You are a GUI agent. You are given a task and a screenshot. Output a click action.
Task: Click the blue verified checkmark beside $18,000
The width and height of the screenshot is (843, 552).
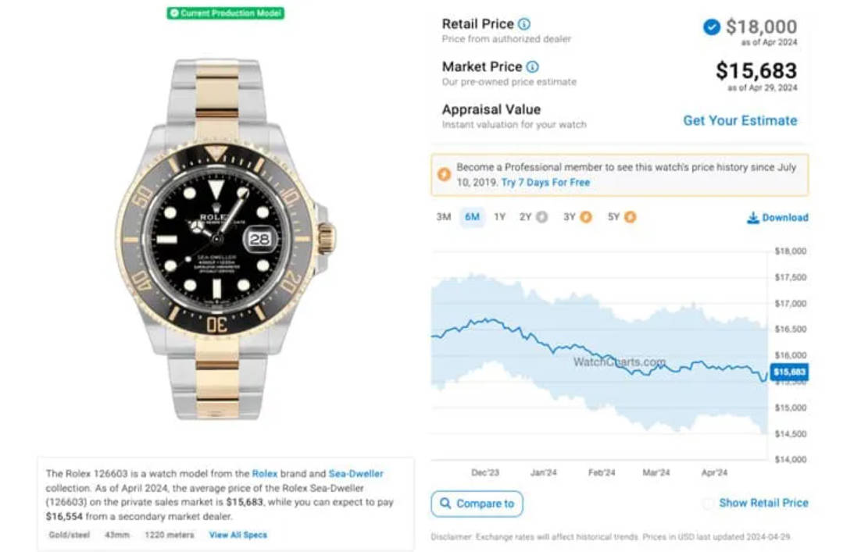click(x=711, y=27)
